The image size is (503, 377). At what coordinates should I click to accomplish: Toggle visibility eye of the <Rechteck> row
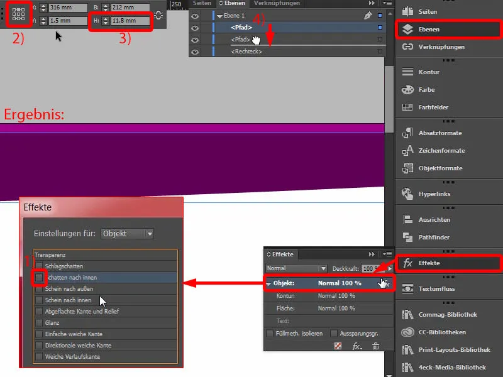(195, 52)
